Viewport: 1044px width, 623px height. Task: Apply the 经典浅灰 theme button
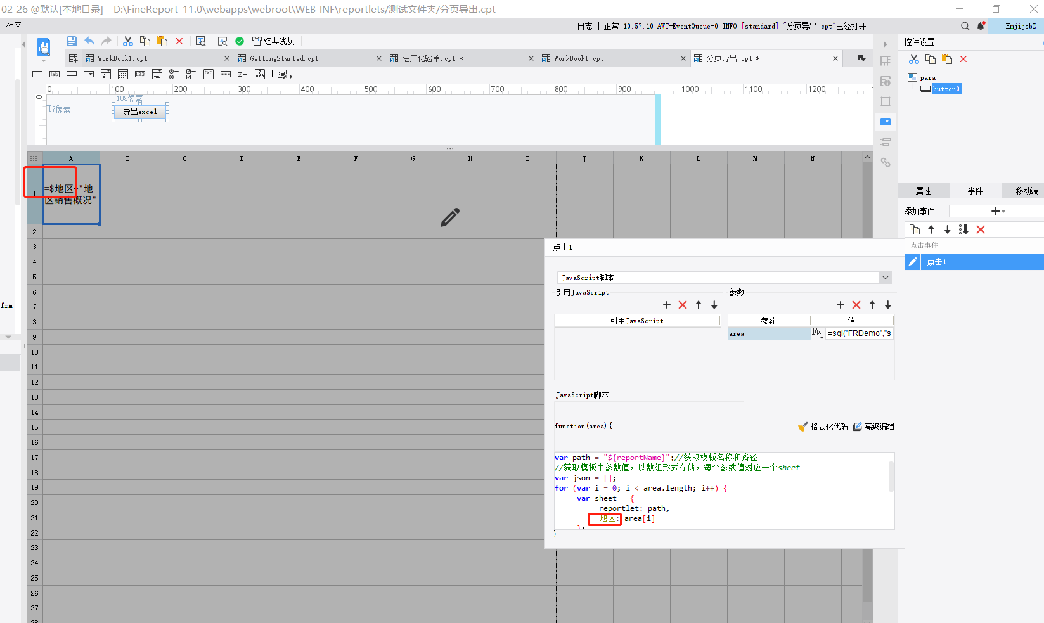point(273,41)
